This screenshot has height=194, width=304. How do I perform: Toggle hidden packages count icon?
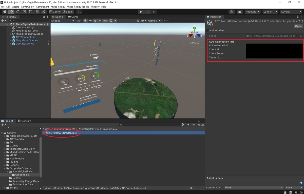pos(201,125)
